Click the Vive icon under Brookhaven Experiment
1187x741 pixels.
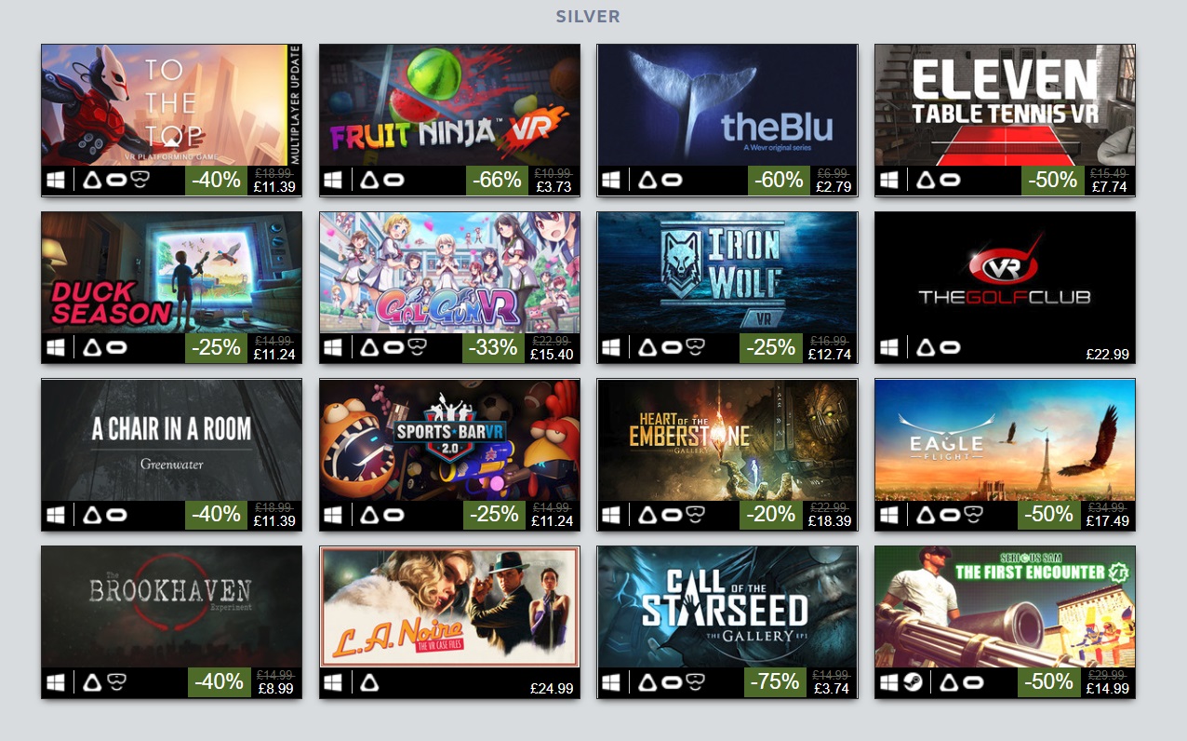(92, 683)
